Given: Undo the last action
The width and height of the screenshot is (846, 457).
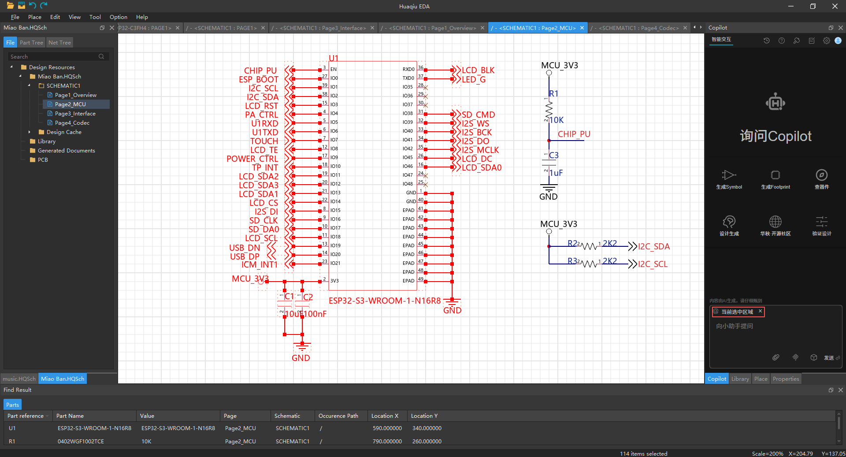Looking at the screenshot, I should coord(32,5).
